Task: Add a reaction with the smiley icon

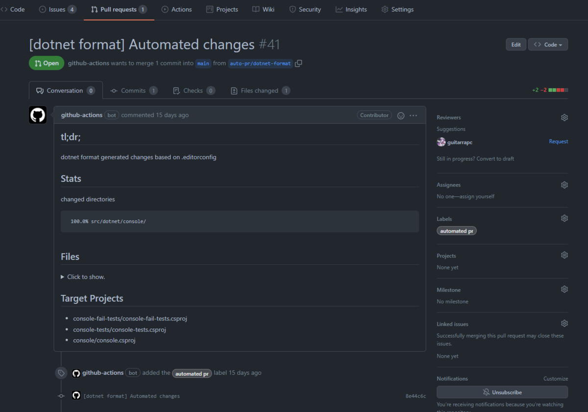Action: [401, 116]
